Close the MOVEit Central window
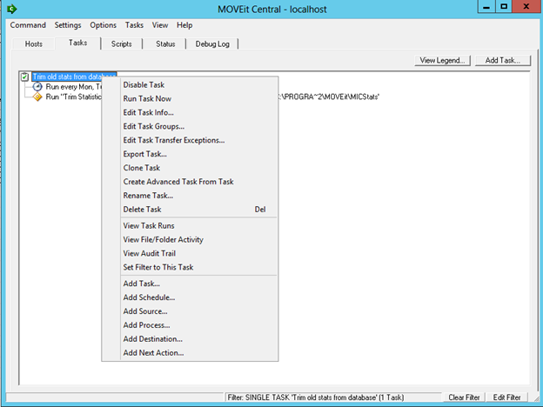The image size is (543, 407). 526,7
